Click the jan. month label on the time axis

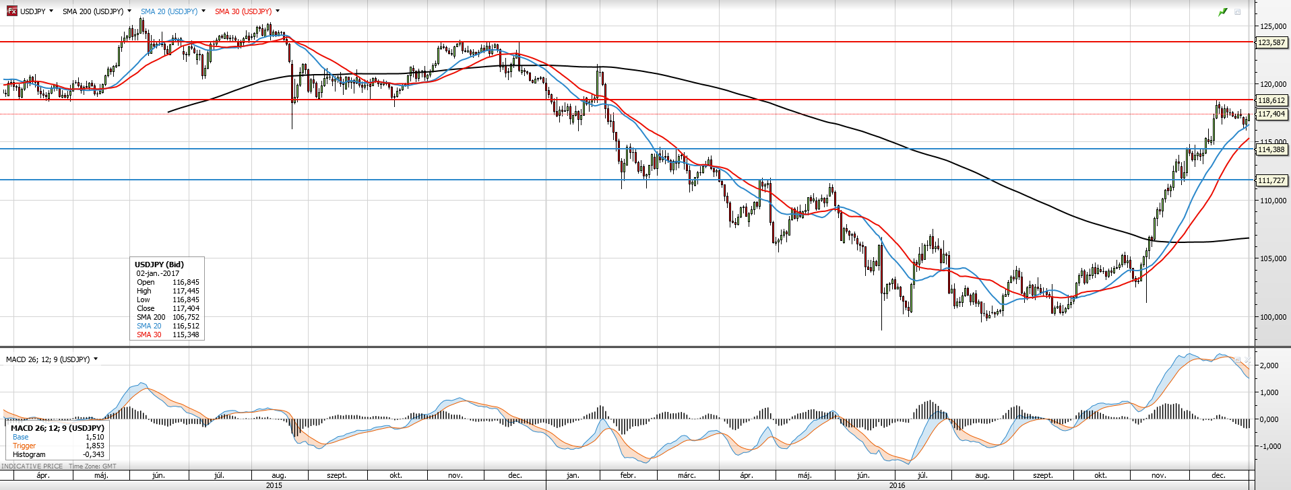573,475
